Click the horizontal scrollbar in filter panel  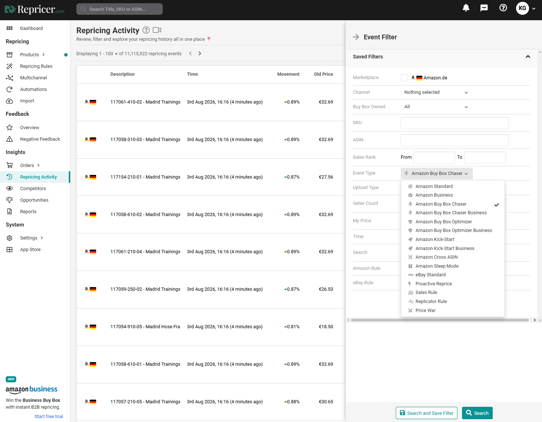tap(440, 320)
